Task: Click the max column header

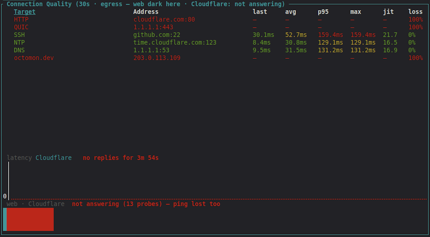Action: [x=356, y=12]
